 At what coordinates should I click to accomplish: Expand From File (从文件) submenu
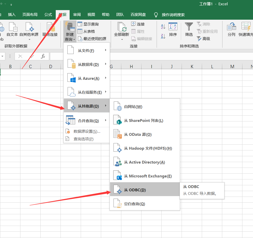(87, 50)
